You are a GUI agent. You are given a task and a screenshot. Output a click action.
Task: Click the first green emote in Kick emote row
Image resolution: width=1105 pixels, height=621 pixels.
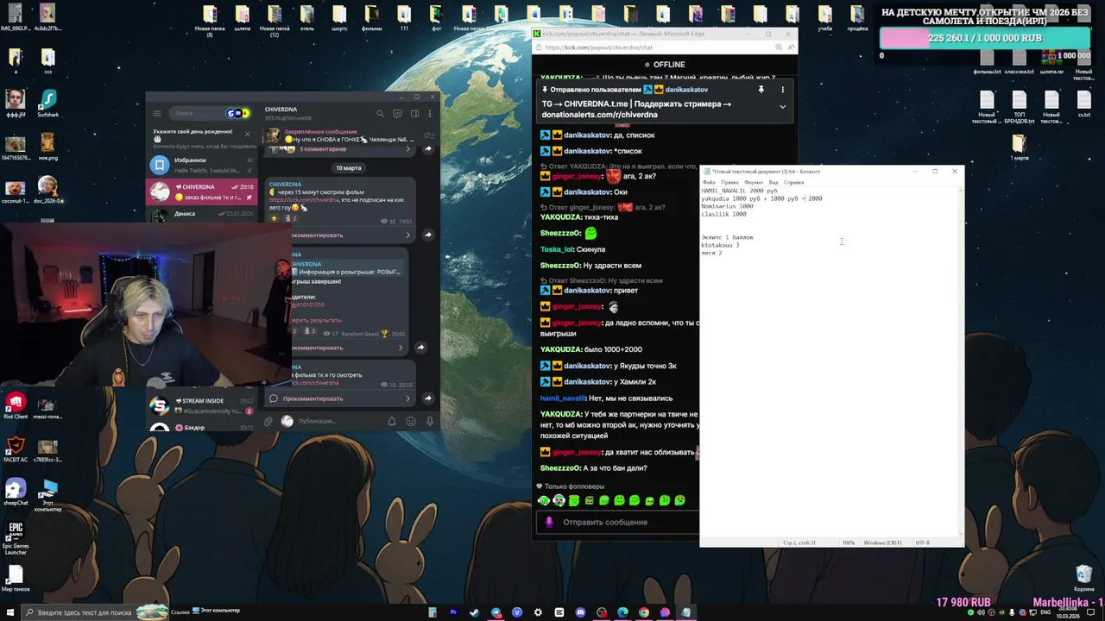[543, 500]
